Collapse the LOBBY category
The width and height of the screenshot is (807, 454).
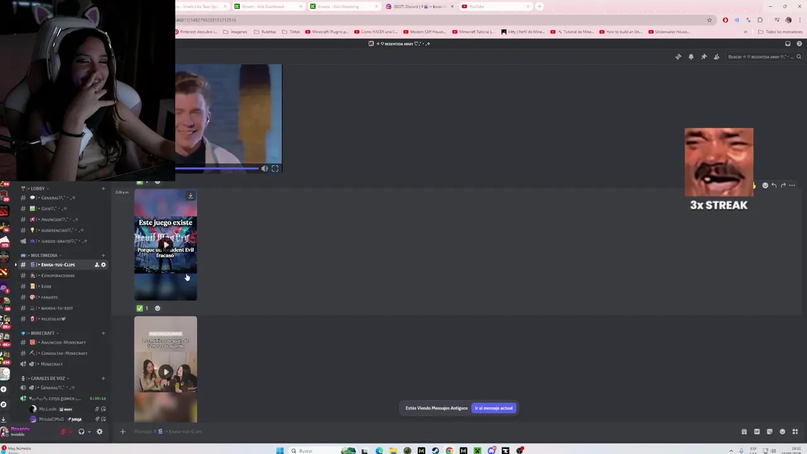click(35, 189)
